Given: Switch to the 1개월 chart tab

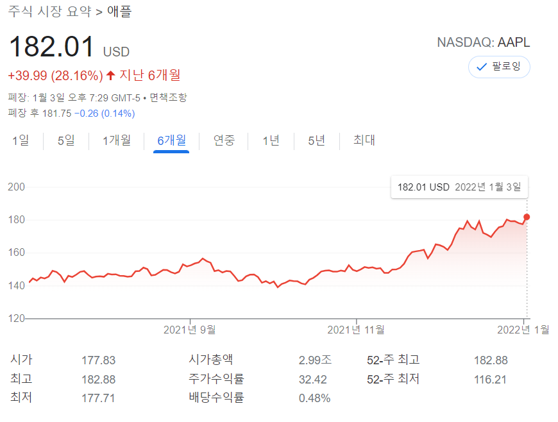Looking at the screenshot, I should [x=117, y=140].
